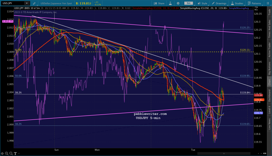Click the USD/JPY (BID) 10 d 5m label
The image size is (272, 156).
[x=27, y=8]
